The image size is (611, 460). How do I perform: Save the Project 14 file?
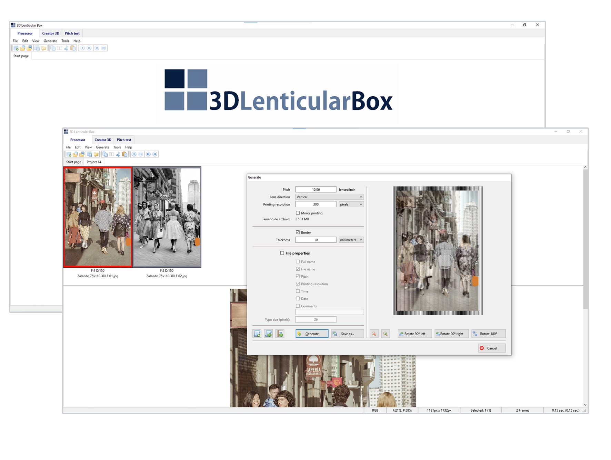89,154
